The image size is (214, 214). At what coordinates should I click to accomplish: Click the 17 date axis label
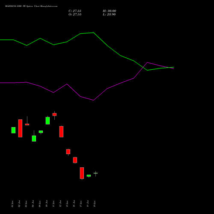pyautogui.click(x=81, y=204)
